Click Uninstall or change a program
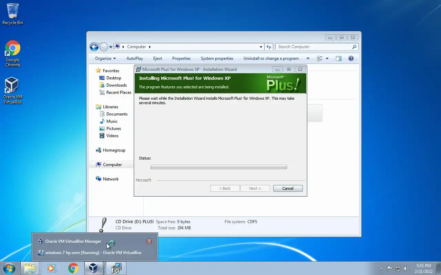441x275 pixels. pos(271,58)
